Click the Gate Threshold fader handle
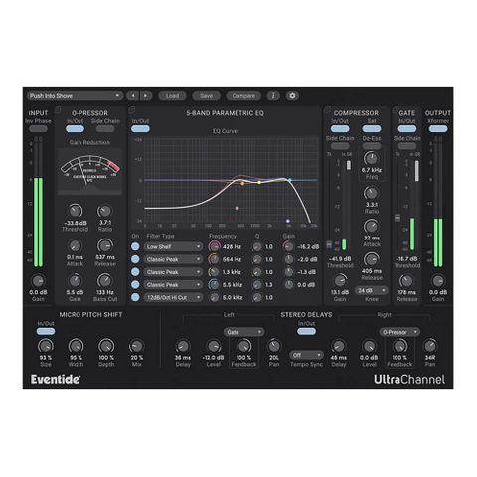 coord(397,218)
